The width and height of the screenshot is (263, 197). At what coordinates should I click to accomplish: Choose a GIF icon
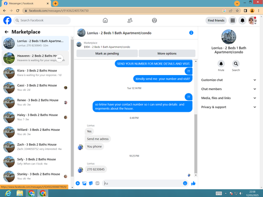97,183
